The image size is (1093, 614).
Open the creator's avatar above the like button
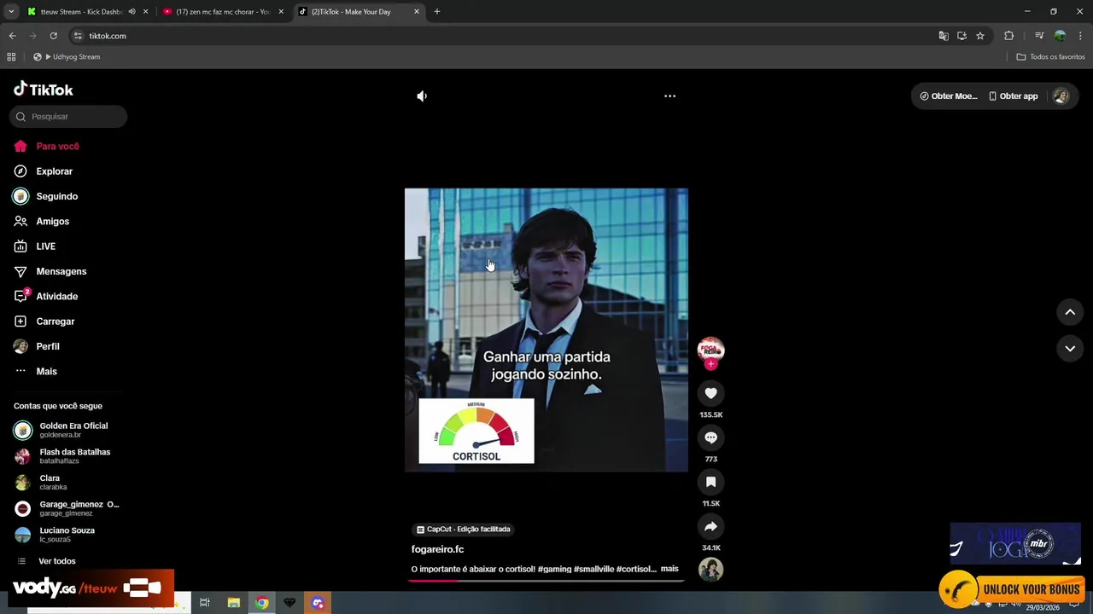(710, 349)
